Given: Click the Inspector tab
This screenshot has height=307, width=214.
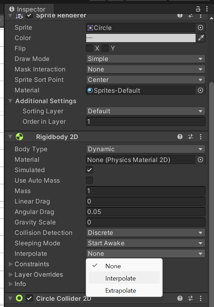Looking at the screenshot, I should pos(30,9).
